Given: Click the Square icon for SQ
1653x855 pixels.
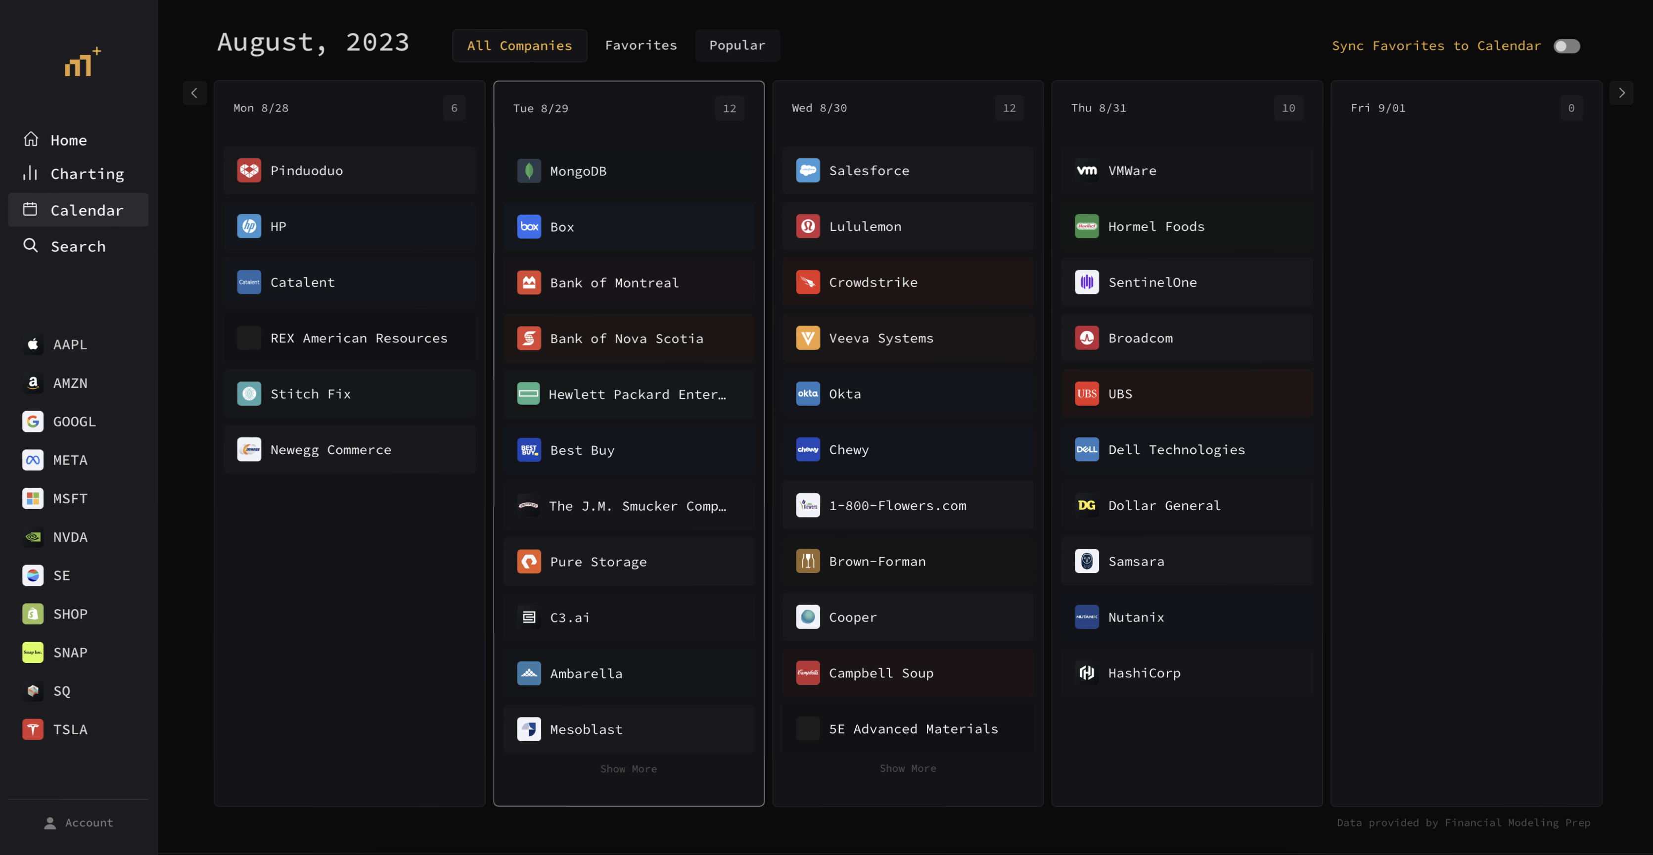Looking at the screenshot, I should point(33,691).
